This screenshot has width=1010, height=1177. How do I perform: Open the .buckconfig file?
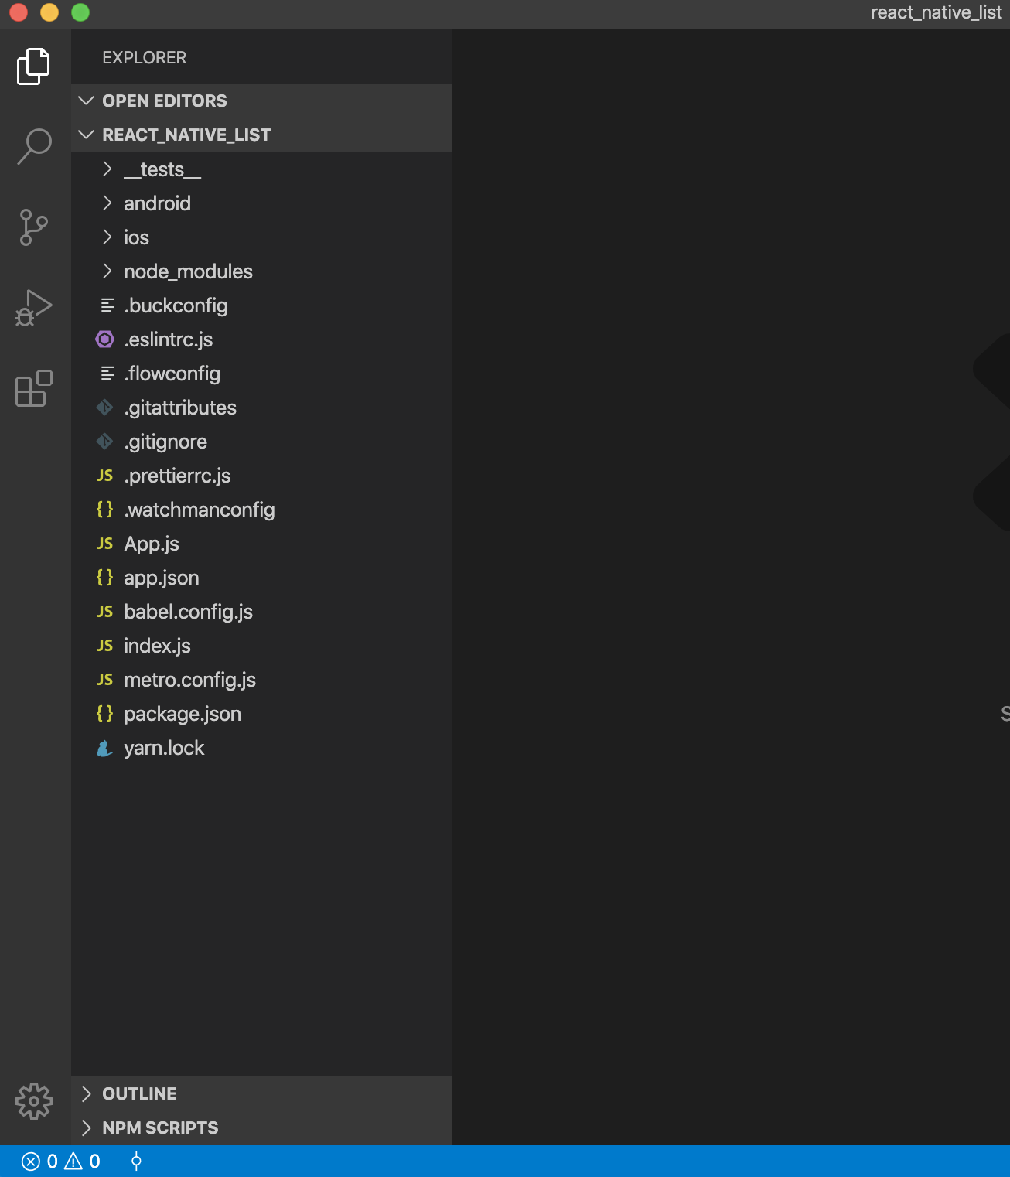click(x=261, y=305)
